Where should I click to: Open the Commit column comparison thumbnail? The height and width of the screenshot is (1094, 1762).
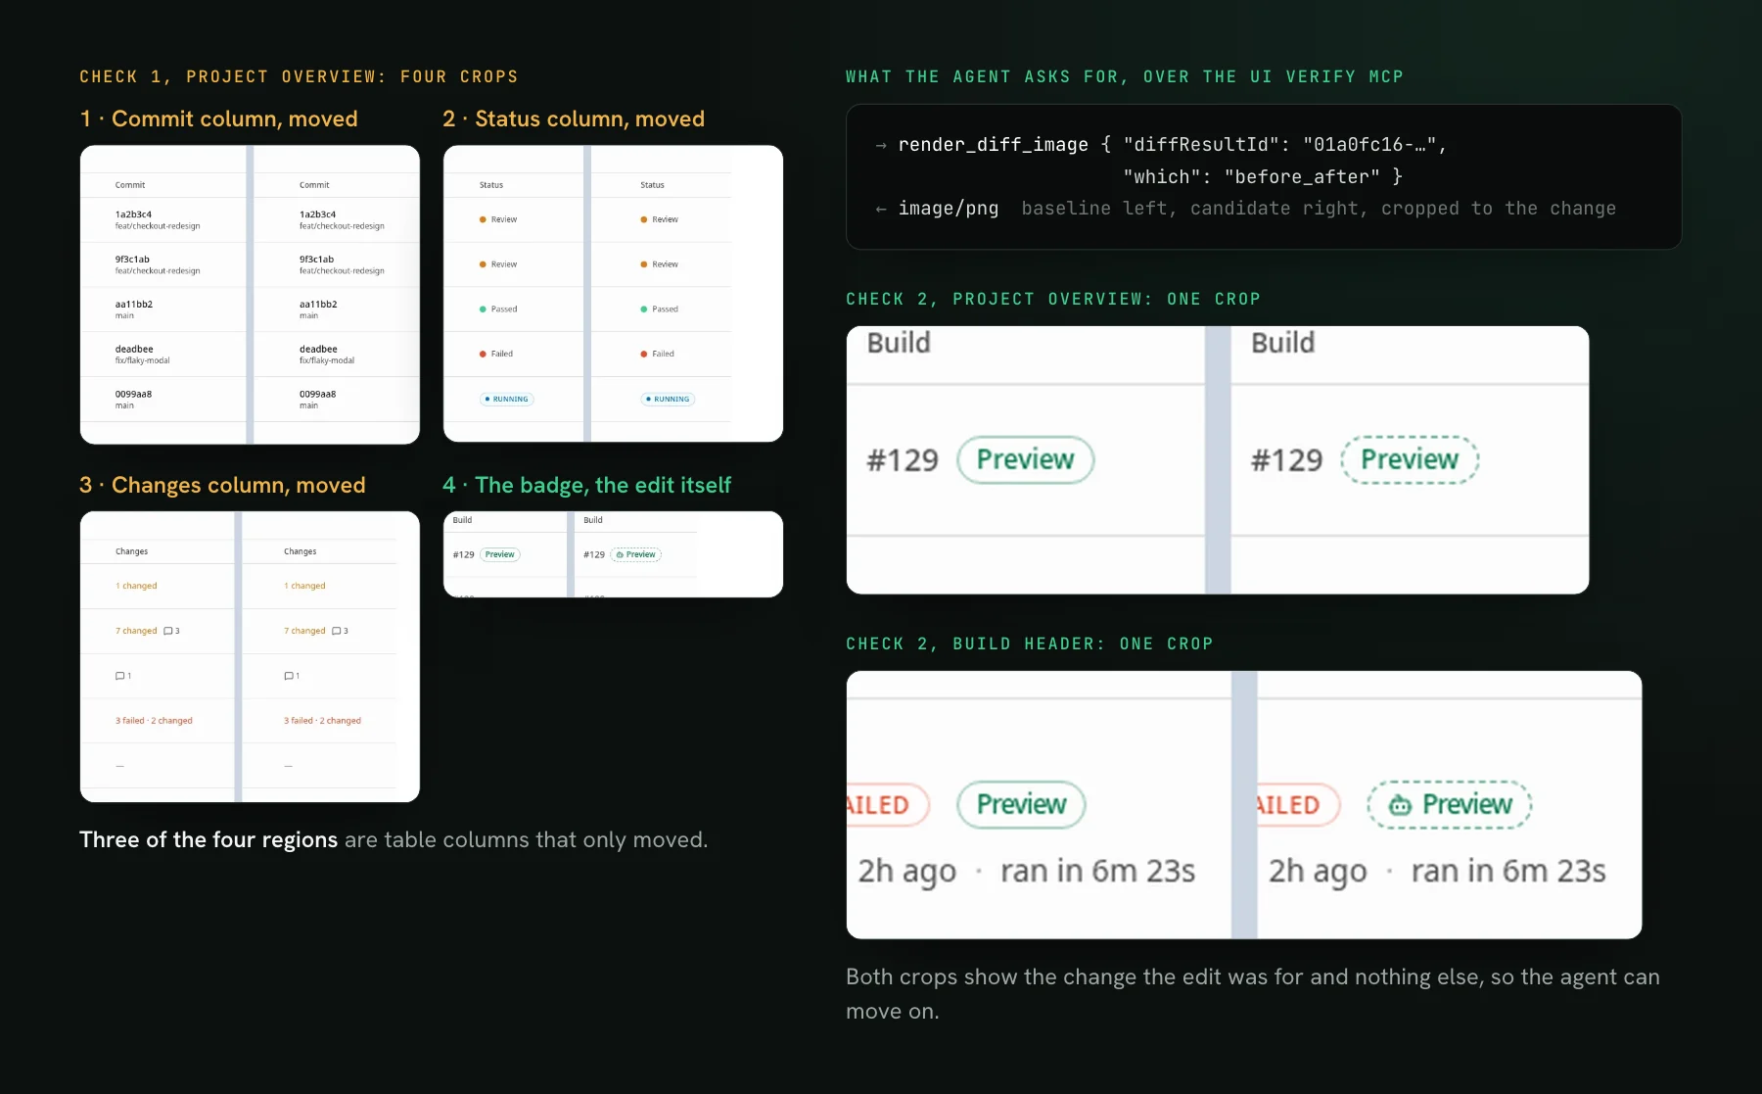pyautogui.click(x=250, y=295)
